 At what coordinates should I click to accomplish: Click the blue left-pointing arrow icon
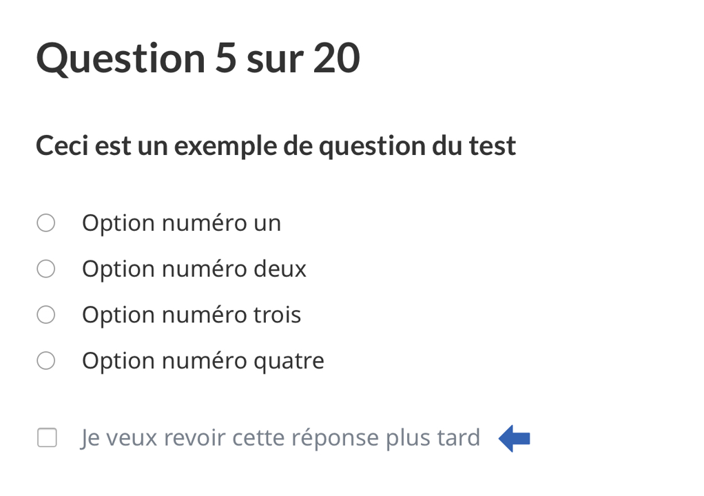[x=514, y=438]
